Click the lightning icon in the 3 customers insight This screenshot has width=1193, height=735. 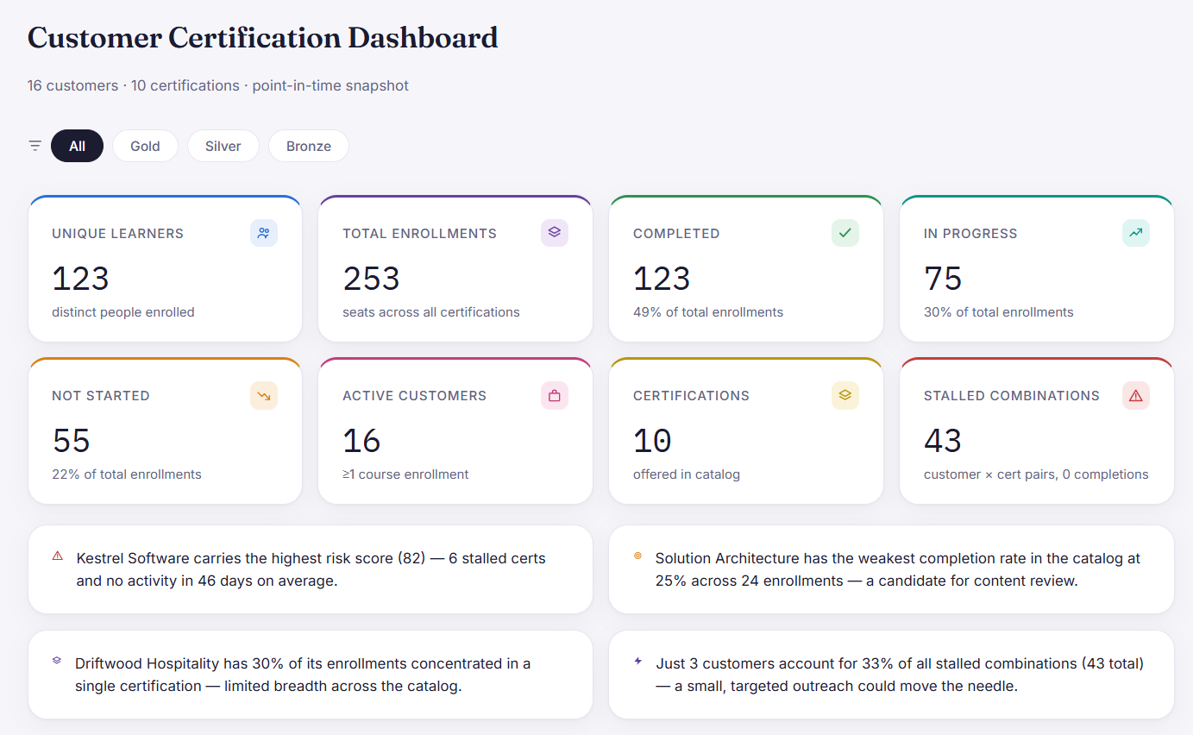(638, 662)
